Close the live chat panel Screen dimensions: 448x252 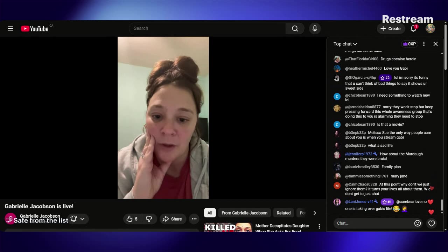tap(435, 44)
